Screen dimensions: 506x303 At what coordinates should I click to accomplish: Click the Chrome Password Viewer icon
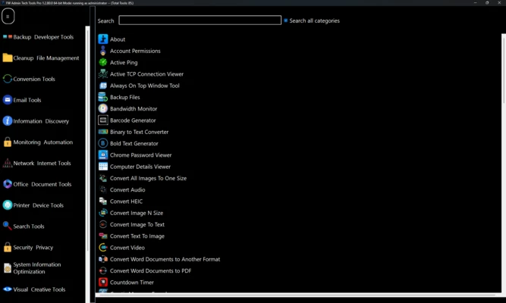pyautogui.click(x=103, y=155)
